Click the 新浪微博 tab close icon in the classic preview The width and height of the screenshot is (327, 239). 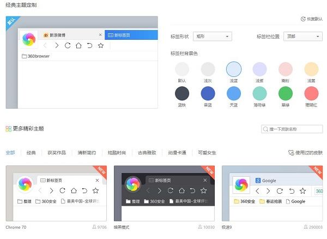point(100,34)
